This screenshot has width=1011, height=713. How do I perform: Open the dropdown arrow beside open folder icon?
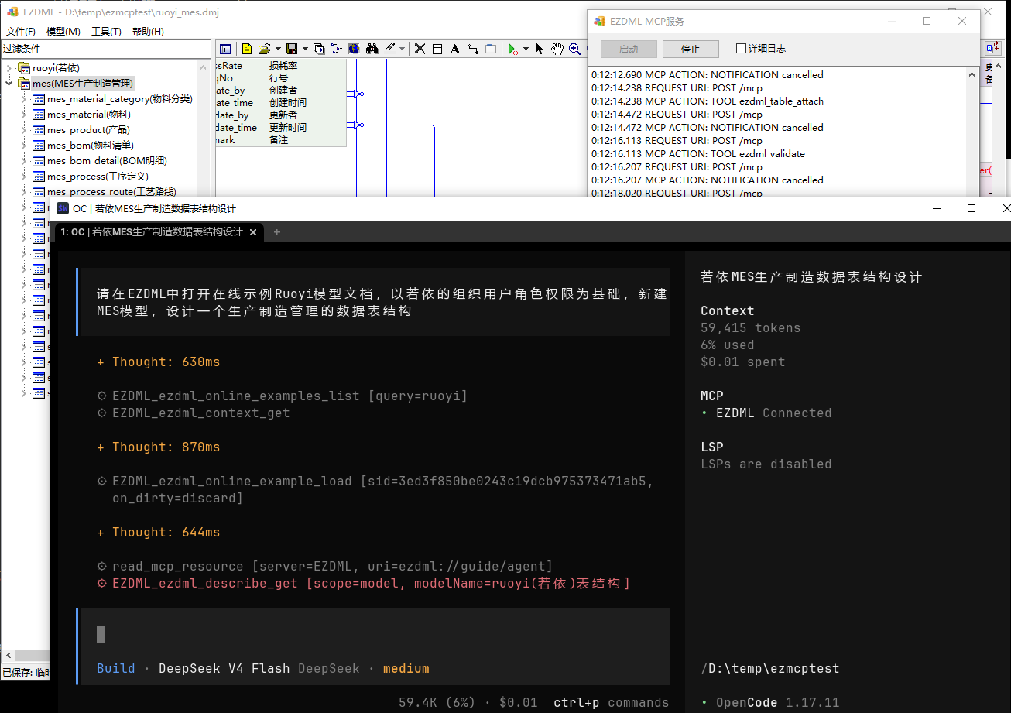pos(278,49)
